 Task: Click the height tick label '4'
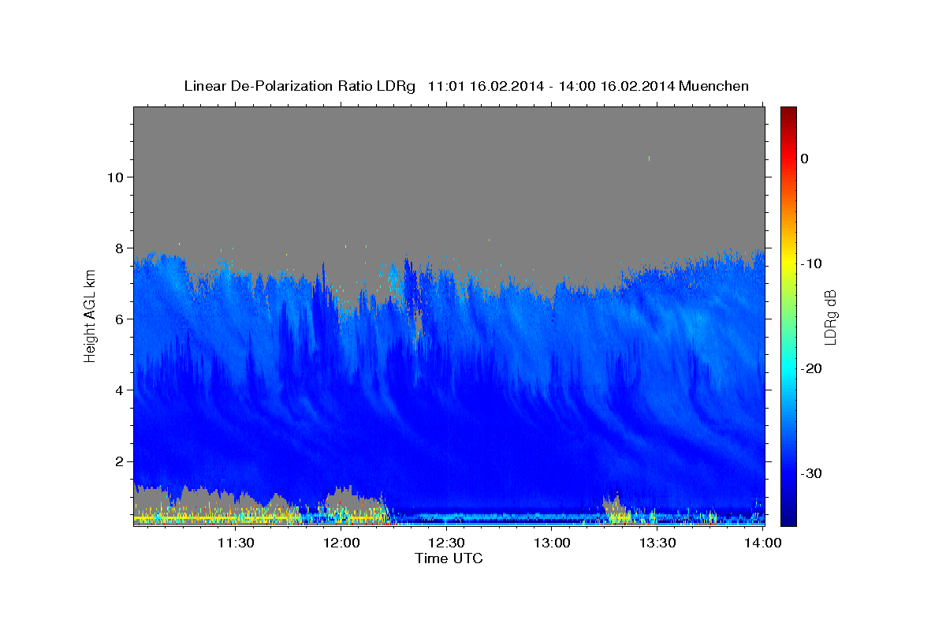coord(118,390)
